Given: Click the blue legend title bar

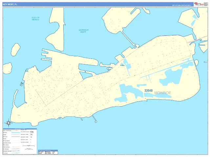Looking at the screenshot, I should pos(20,129).
